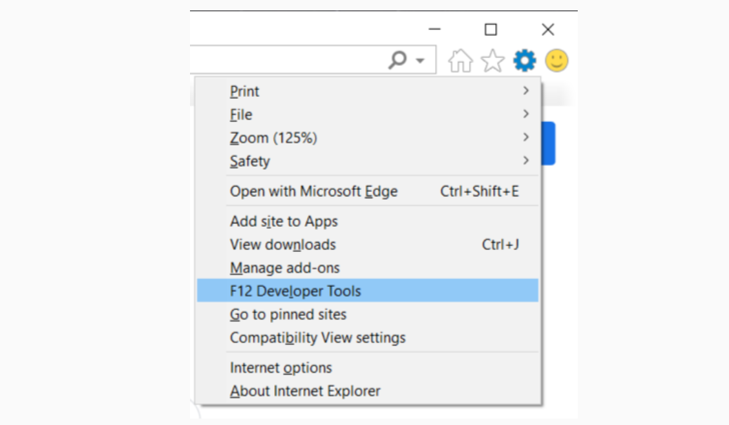Open Compatibility View settings
The width and height of the screenshot is (729, 425).
(x=318, y=337)
